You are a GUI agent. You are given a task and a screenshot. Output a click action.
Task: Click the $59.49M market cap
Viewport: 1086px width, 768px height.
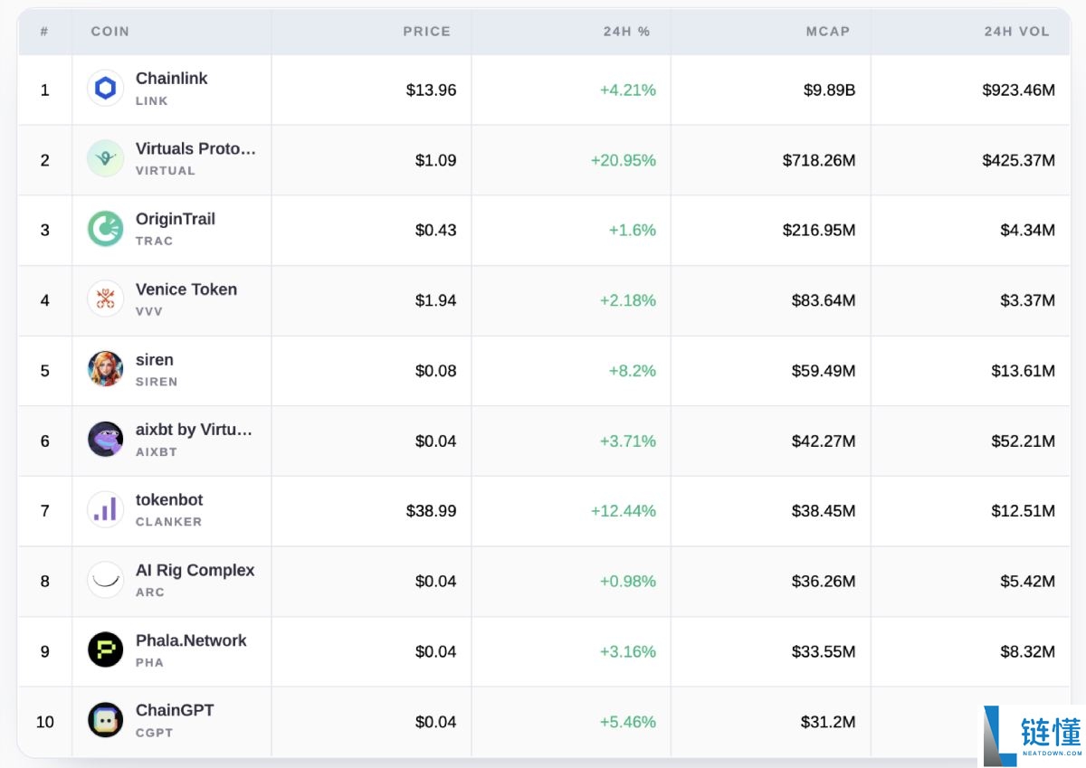[x=824, y=371]
